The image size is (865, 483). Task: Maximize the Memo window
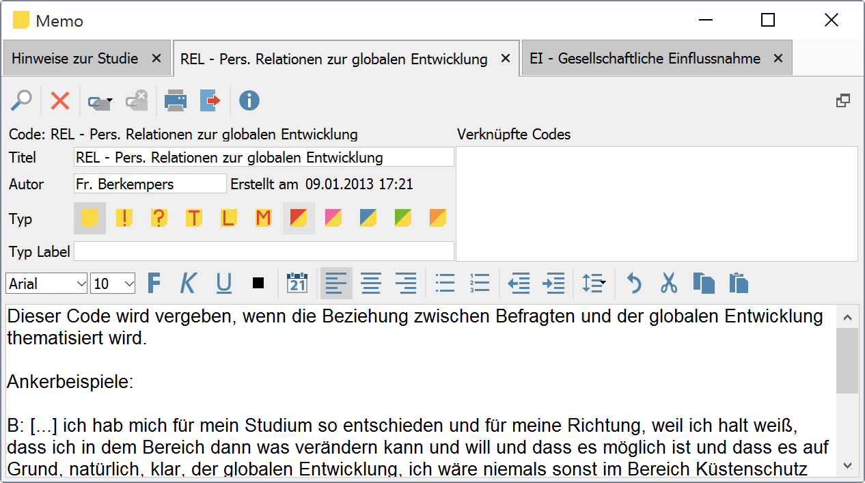(768, 20)
